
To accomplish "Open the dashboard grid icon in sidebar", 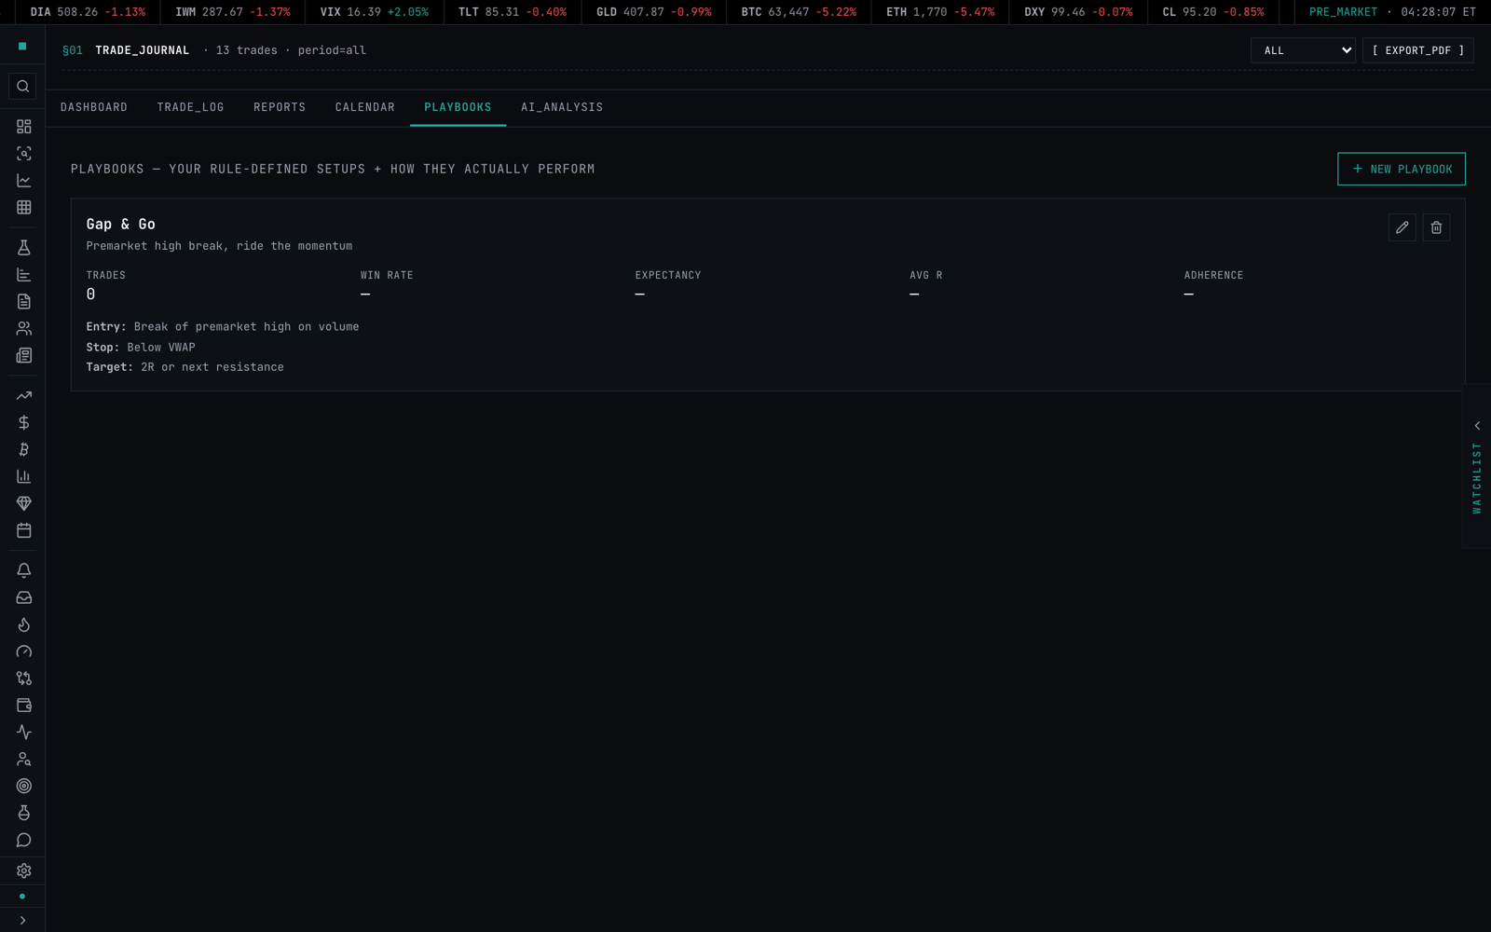I will tap(23, 126).
